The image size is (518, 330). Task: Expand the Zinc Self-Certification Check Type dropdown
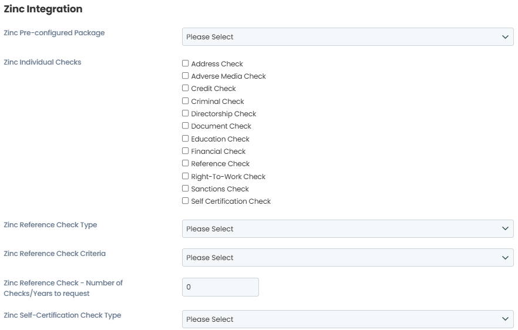point(348,319)
